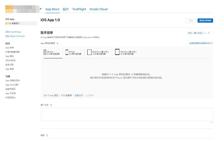The width and height of the screenshot is (224, 141).
Task: Open App Store 推广 in sidebar
Action: 12,85
